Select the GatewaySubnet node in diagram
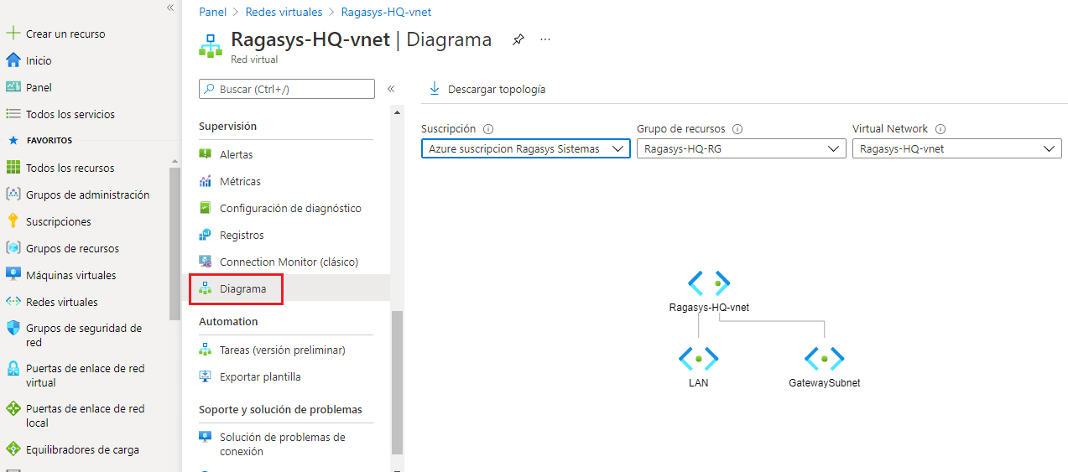Viewport: 1068px width, 472px height. point(825,367)
